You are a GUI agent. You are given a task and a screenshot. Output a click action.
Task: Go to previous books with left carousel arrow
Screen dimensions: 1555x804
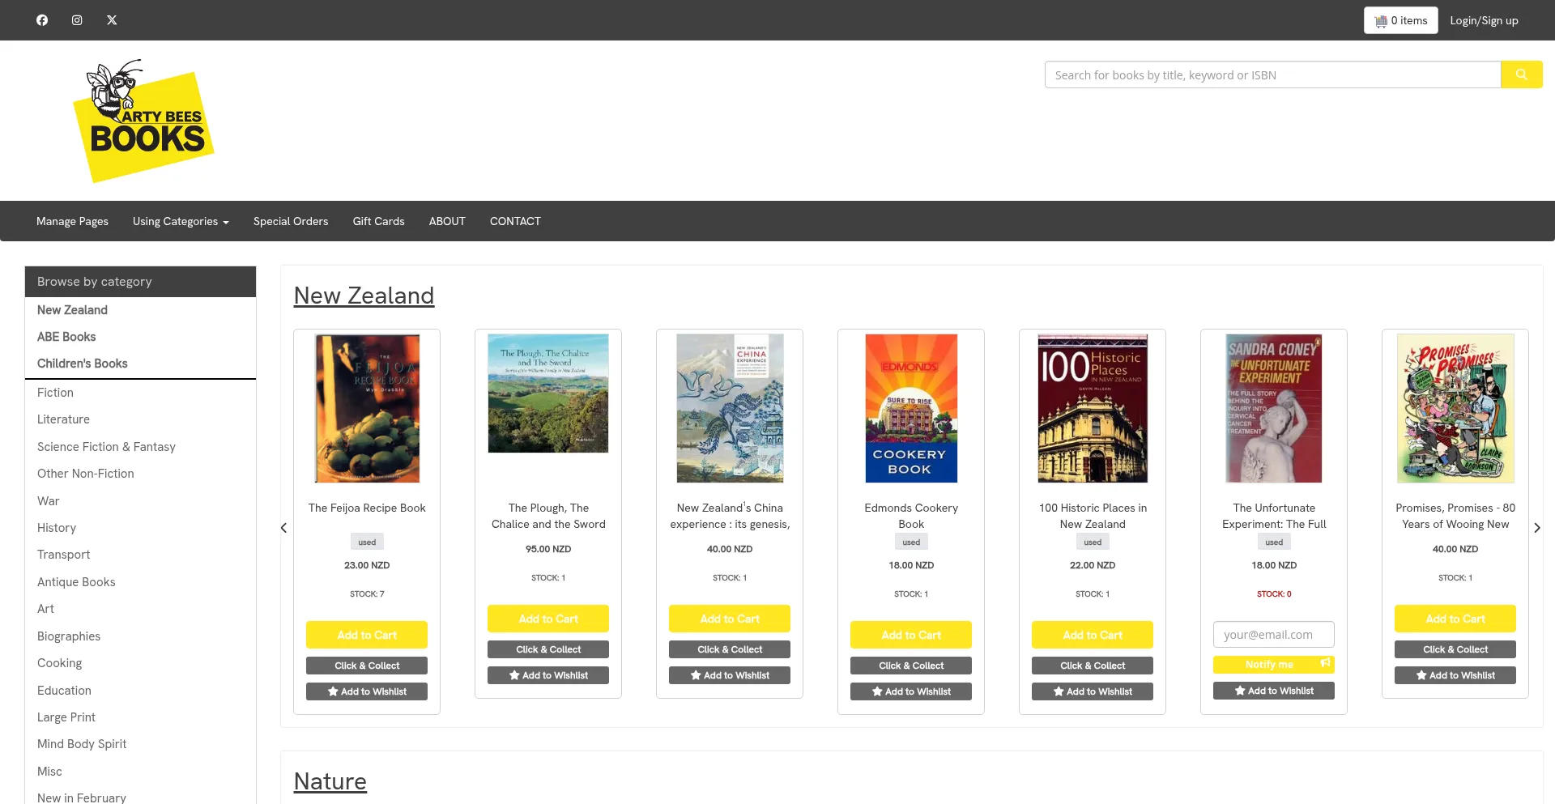click(283, 528)
